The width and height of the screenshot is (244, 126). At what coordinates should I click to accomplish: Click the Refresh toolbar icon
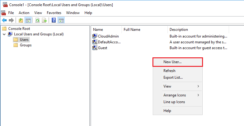pyautogui.click(x=37, y=20)
